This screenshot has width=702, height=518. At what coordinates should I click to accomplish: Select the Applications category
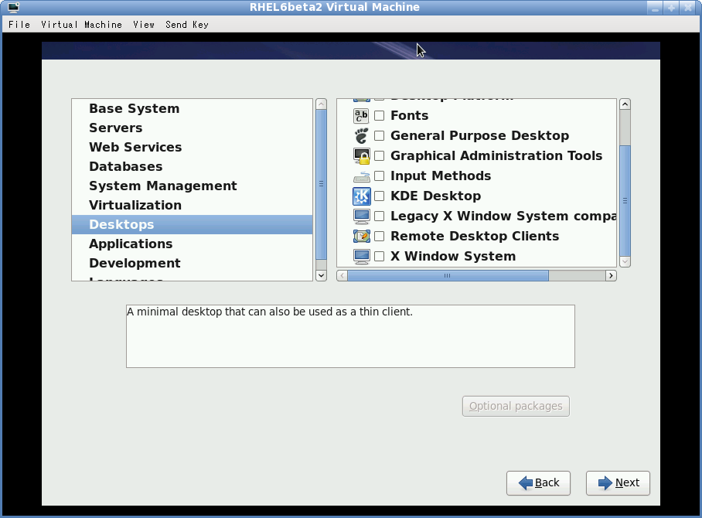point(192,244)
